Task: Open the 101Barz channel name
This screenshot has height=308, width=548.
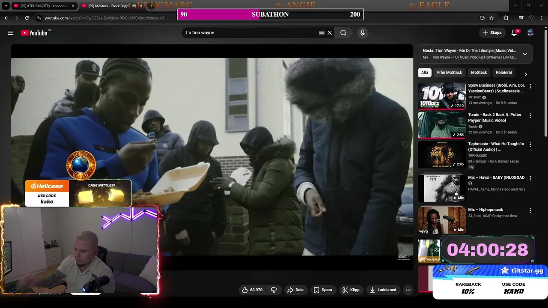Action: coord(475,98)
